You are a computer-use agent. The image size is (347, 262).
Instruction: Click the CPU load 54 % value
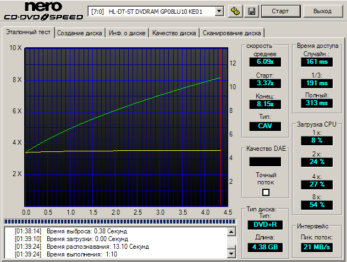pyautogui.click(x=317, y=205)
